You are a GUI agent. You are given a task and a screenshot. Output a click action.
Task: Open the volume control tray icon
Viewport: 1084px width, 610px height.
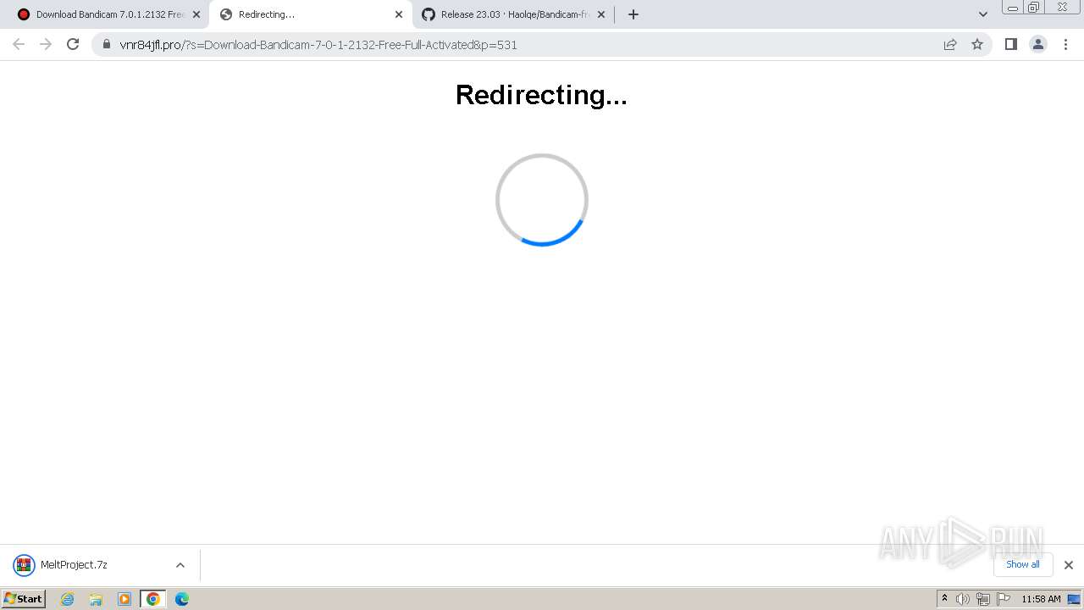click(x=963, y=599)
